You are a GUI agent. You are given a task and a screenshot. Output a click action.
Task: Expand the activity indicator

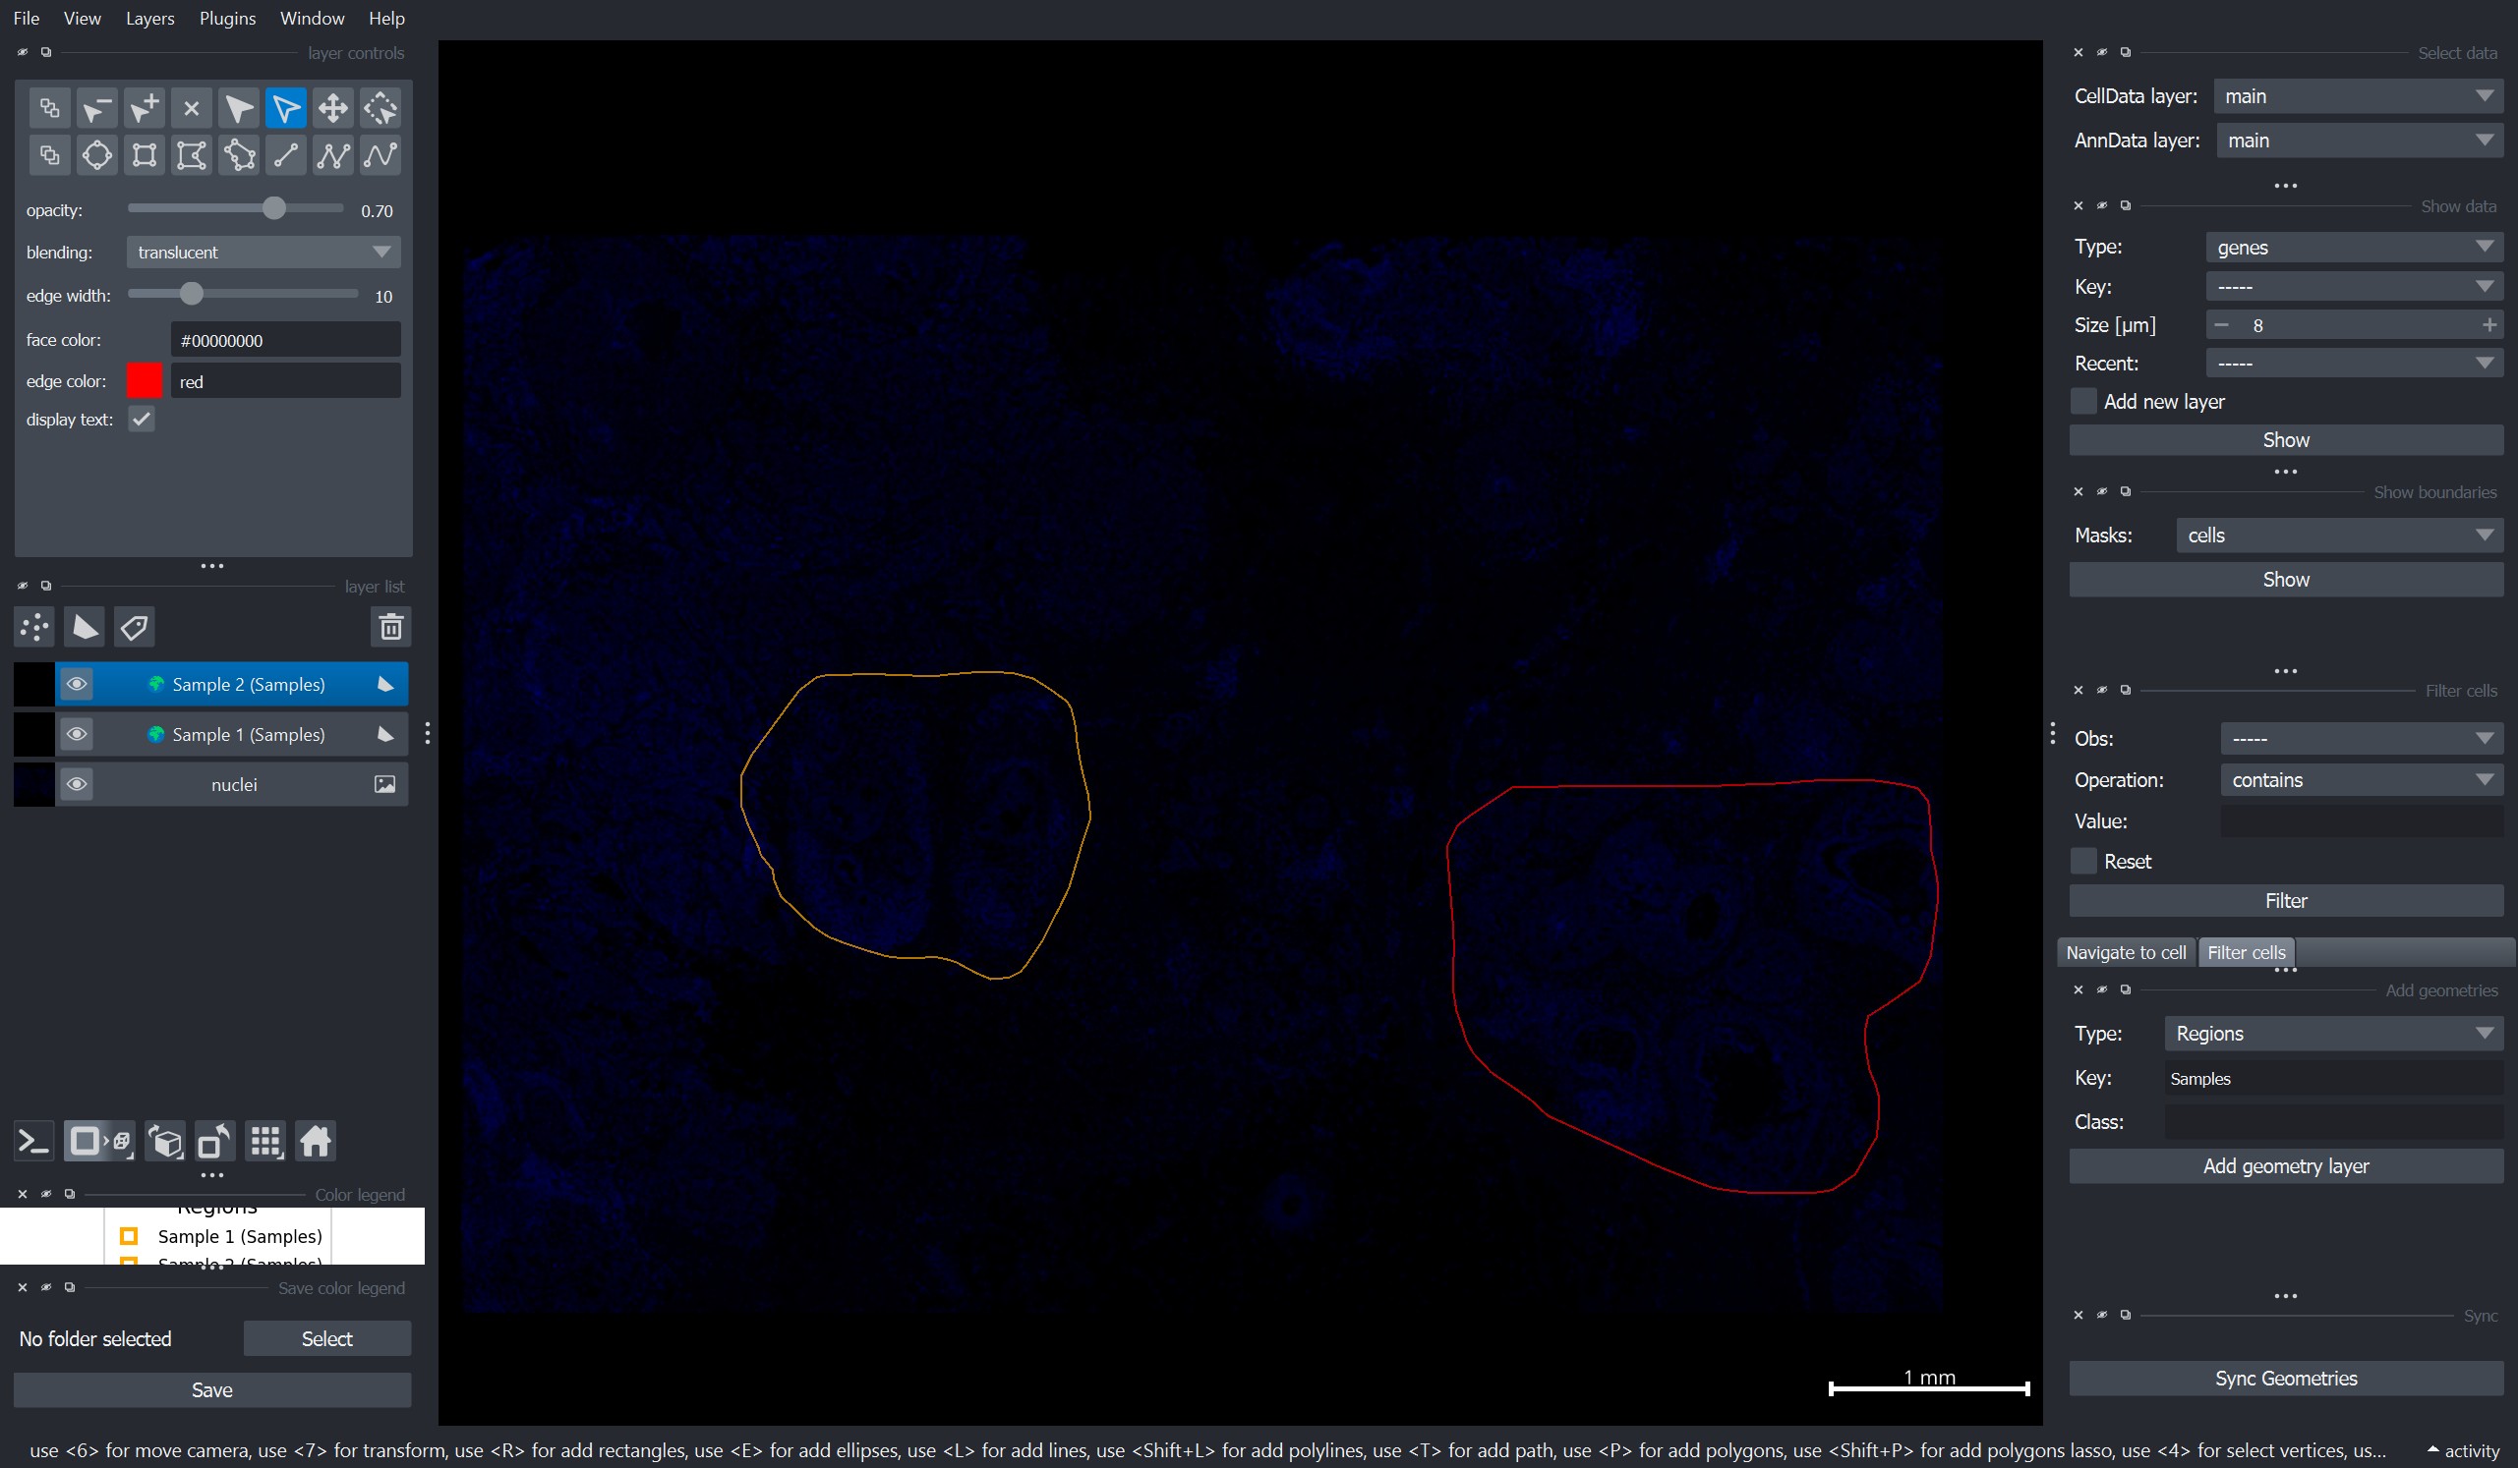(x=2464, y=1451)
